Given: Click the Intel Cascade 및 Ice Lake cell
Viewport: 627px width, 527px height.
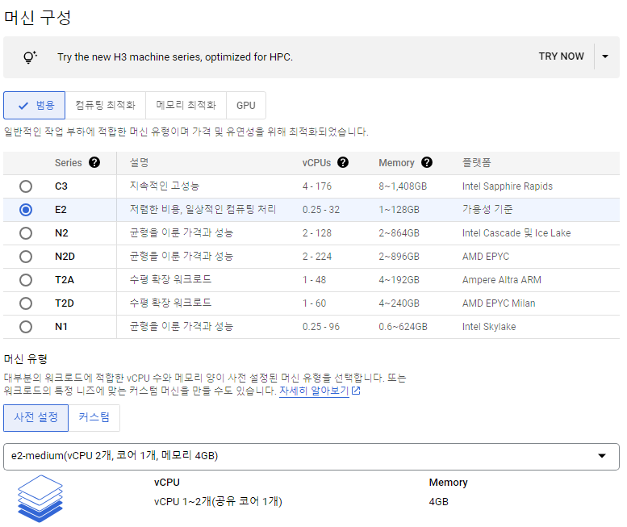Looking at the screenshot, I should click(516, 233).
